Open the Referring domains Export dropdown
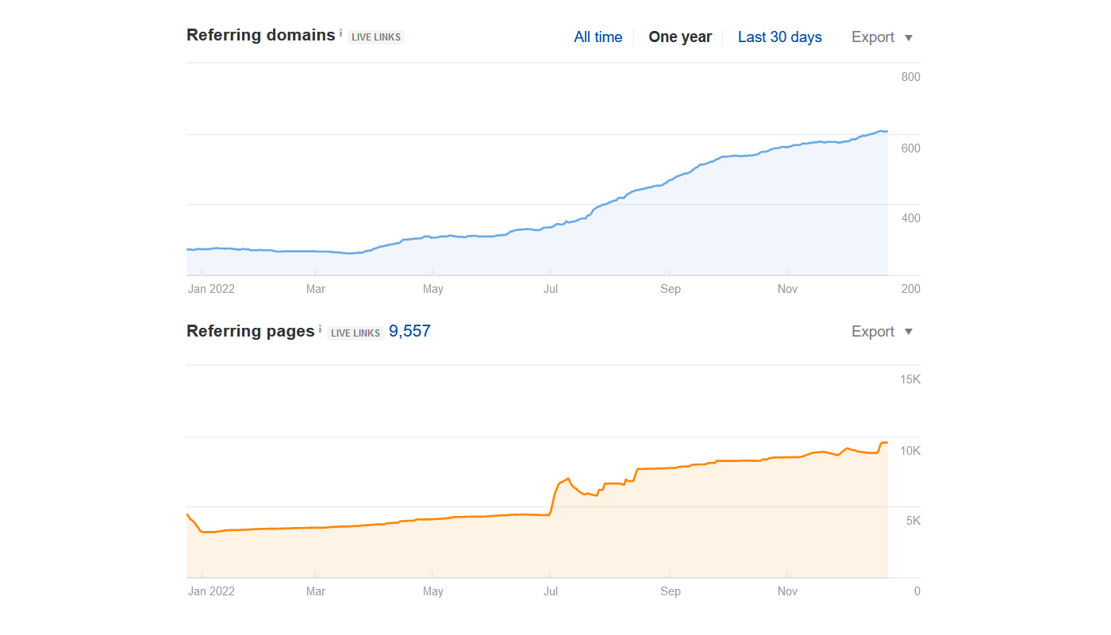 [x=882, y=37]
